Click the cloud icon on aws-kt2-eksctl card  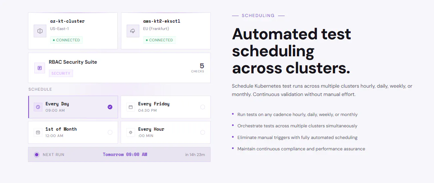pyautogui.click(x=133, y=31)
